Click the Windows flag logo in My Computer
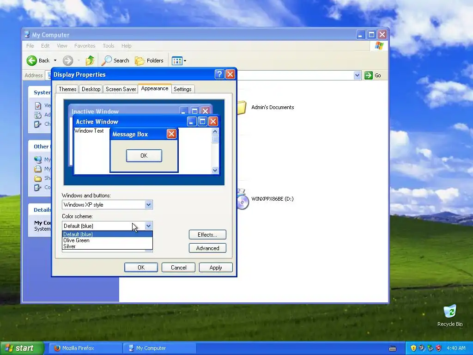Screen dimensions: 473x355 click(379, 46)
